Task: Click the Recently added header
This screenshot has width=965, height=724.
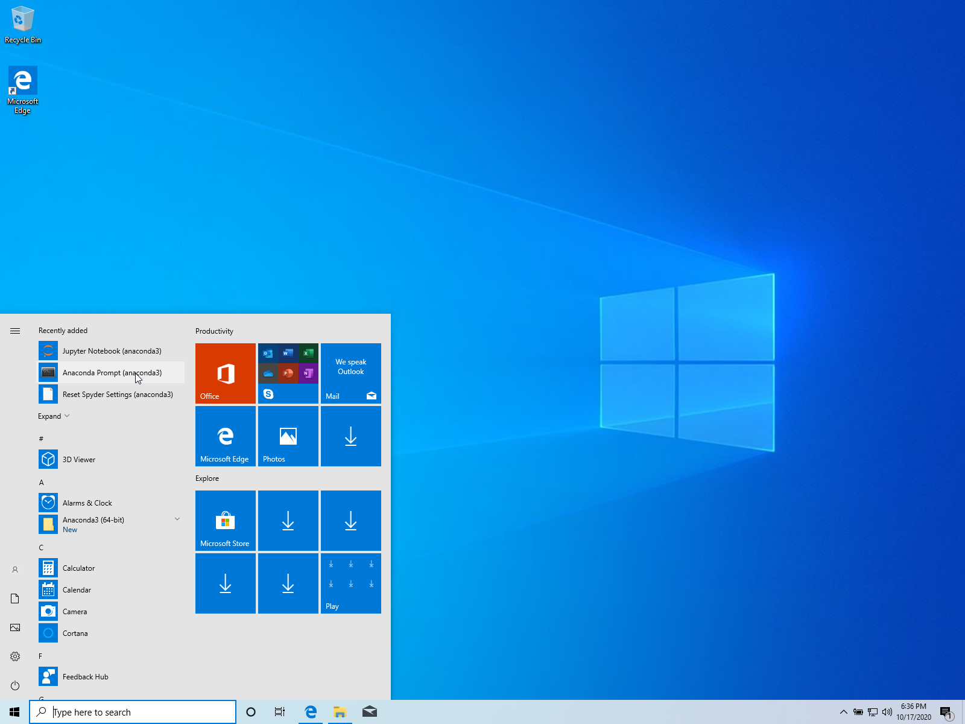Action: click(63, 331)
